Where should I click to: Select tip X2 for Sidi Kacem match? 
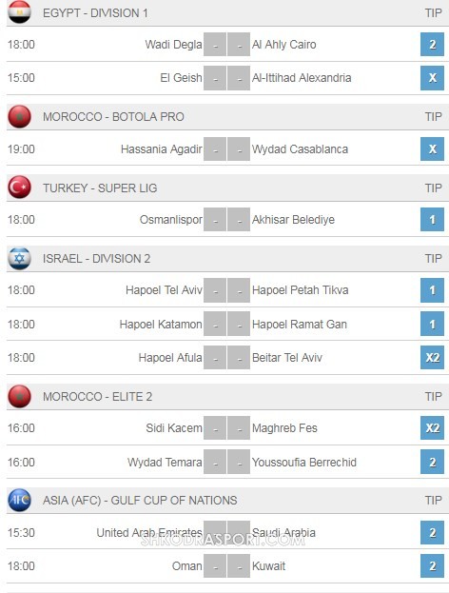click(432, 427)
